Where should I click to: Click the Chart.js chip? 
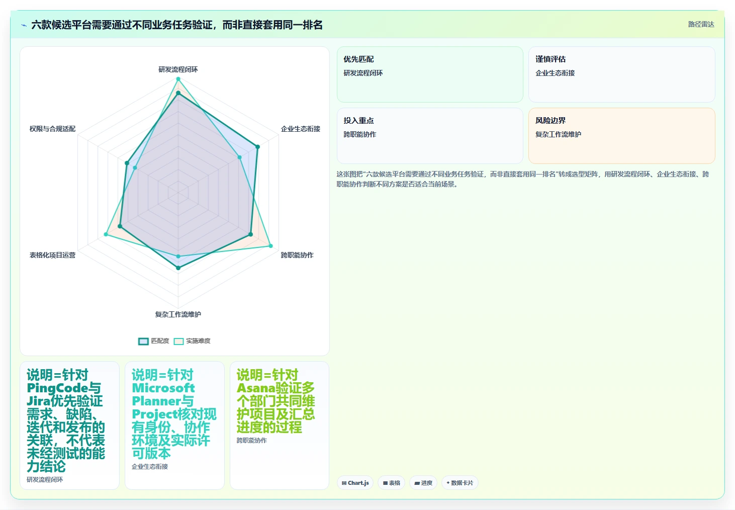355,483
